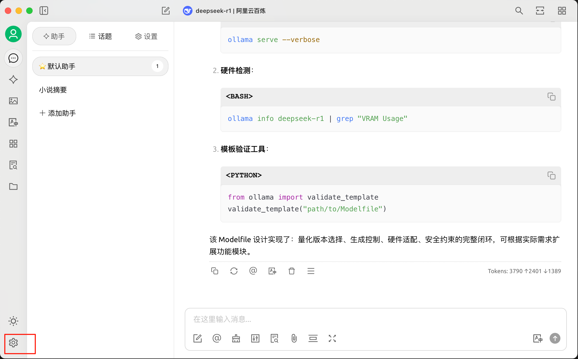Click the clear messages broom icon

click(x=236, y=338)
